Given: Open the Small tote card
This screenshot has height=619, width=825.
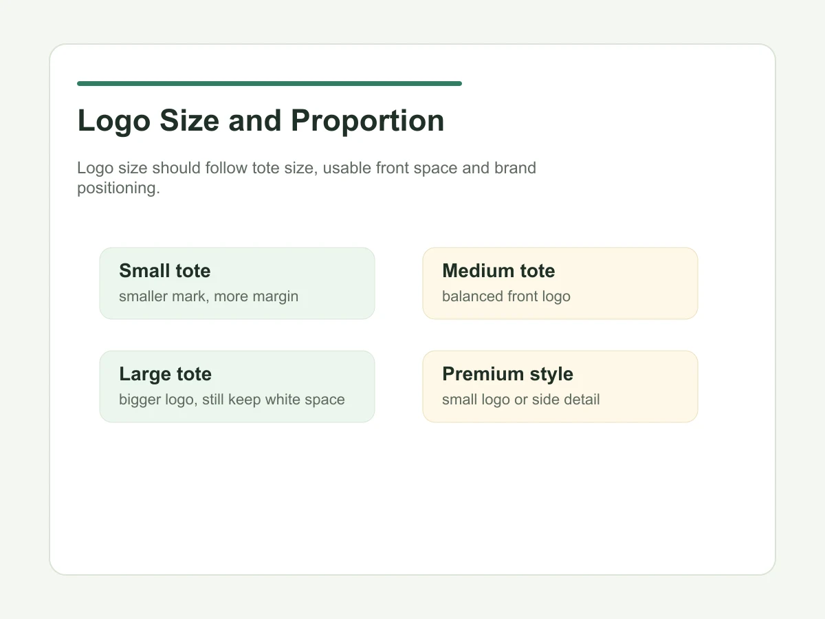Looking at the screenshot, I should [237, 283].
